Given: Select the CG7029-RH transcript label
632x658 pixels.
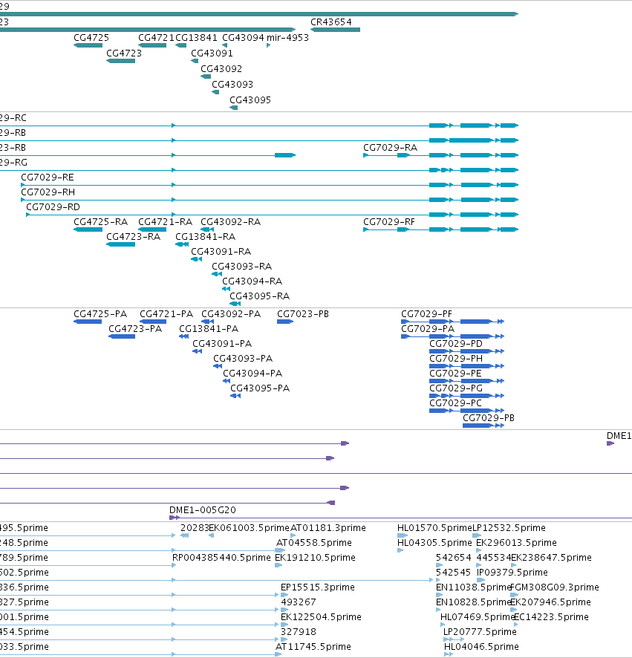Looking at the screenshot, I should coord(48,192).
